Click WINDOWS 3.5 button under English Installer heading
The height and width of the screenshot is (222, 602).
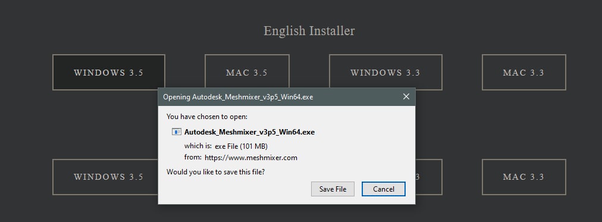click(x=109, y=72)
